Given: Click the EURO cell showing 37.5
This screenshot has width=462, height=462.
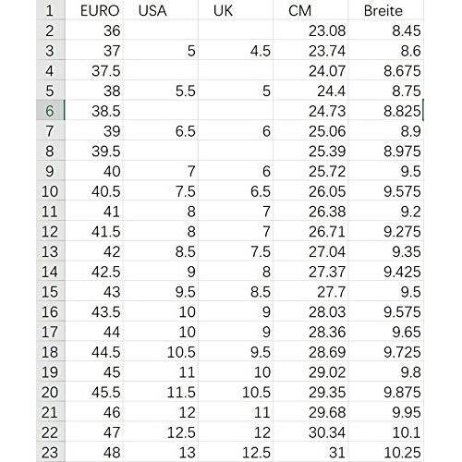Looking at the screenshot, I should coord(94,70).
